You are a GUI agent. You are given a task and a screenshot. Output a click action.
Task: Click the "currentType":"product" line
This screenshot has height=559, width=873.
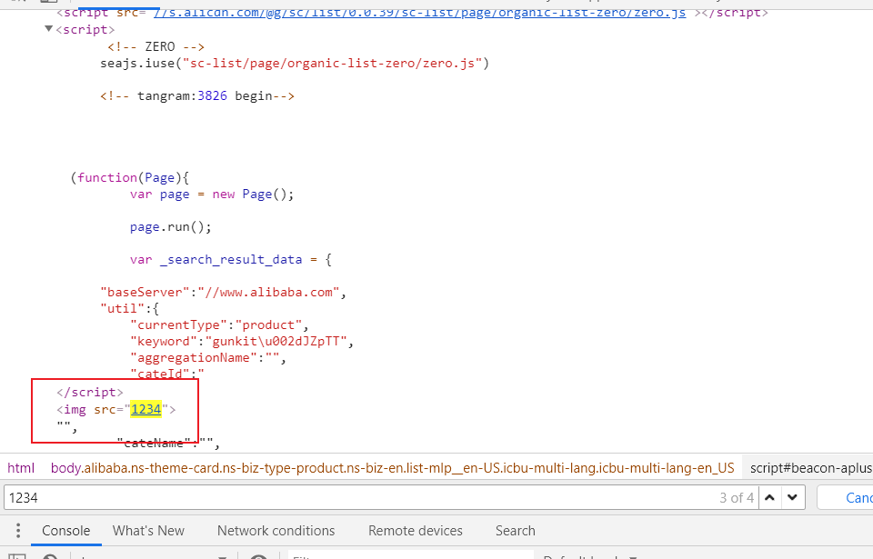click(x=219, y=325)
